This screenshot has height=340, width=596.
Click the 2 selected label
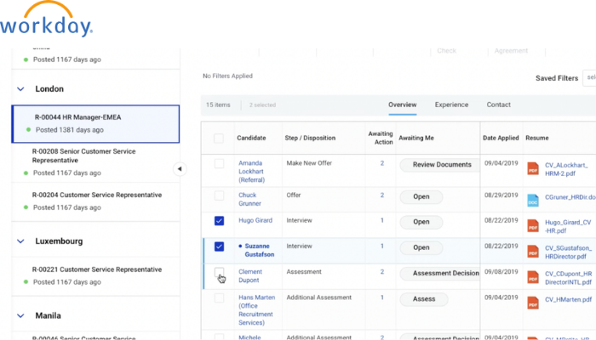pyautogui.click(x=262, y=105)
